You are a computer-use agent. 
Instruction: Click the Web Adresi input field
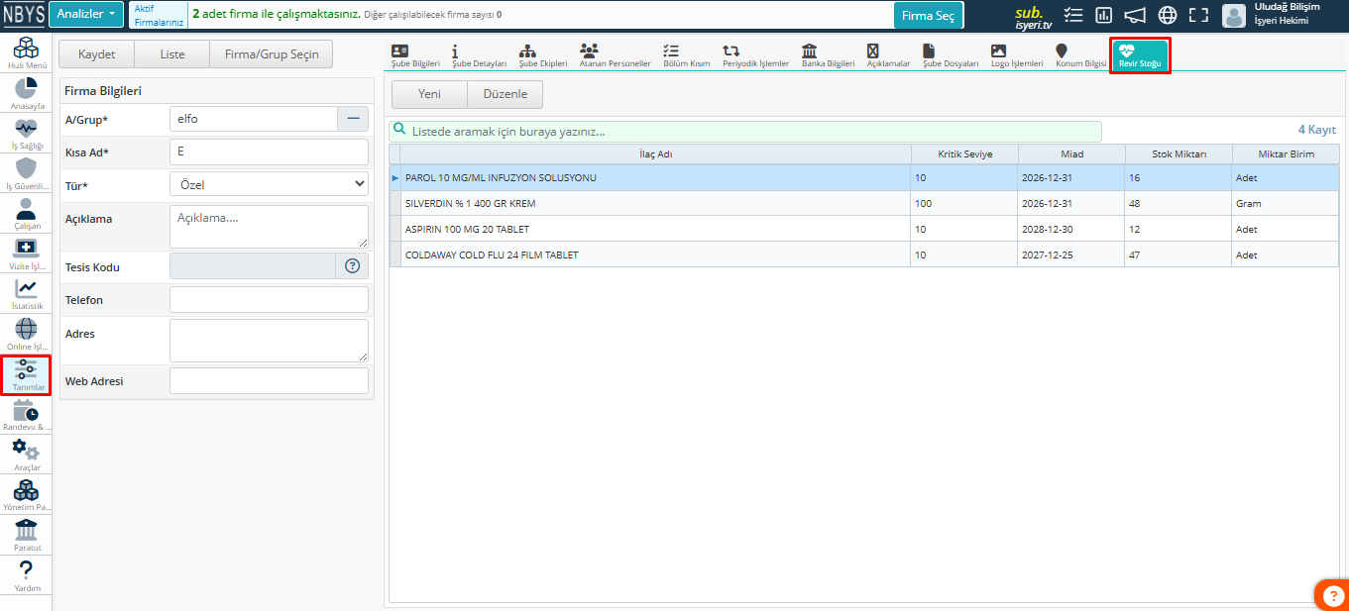[x=269, y=380]
